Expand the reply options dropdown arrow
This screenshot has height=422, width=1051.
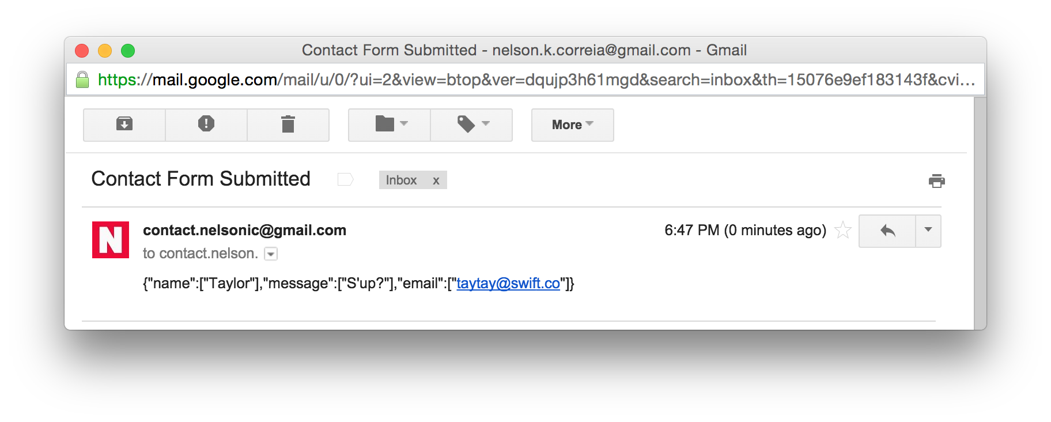click(x=928, y=231)
